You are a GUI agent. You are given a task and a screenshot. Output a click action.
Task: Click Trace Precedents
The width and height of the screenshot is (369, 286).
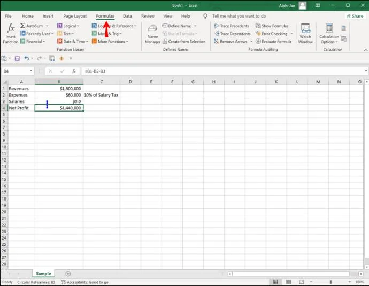(x=232, y=26)
